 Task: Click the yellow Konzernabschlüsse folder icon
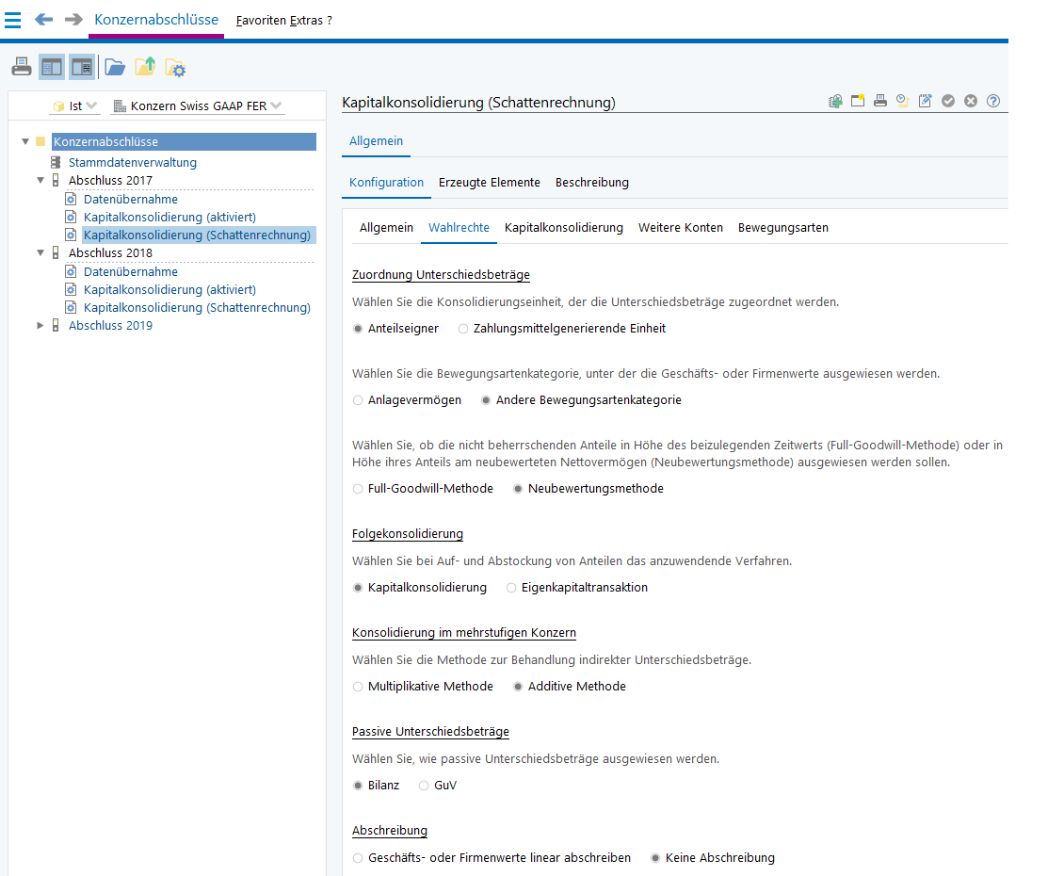[x=40, y=141]
